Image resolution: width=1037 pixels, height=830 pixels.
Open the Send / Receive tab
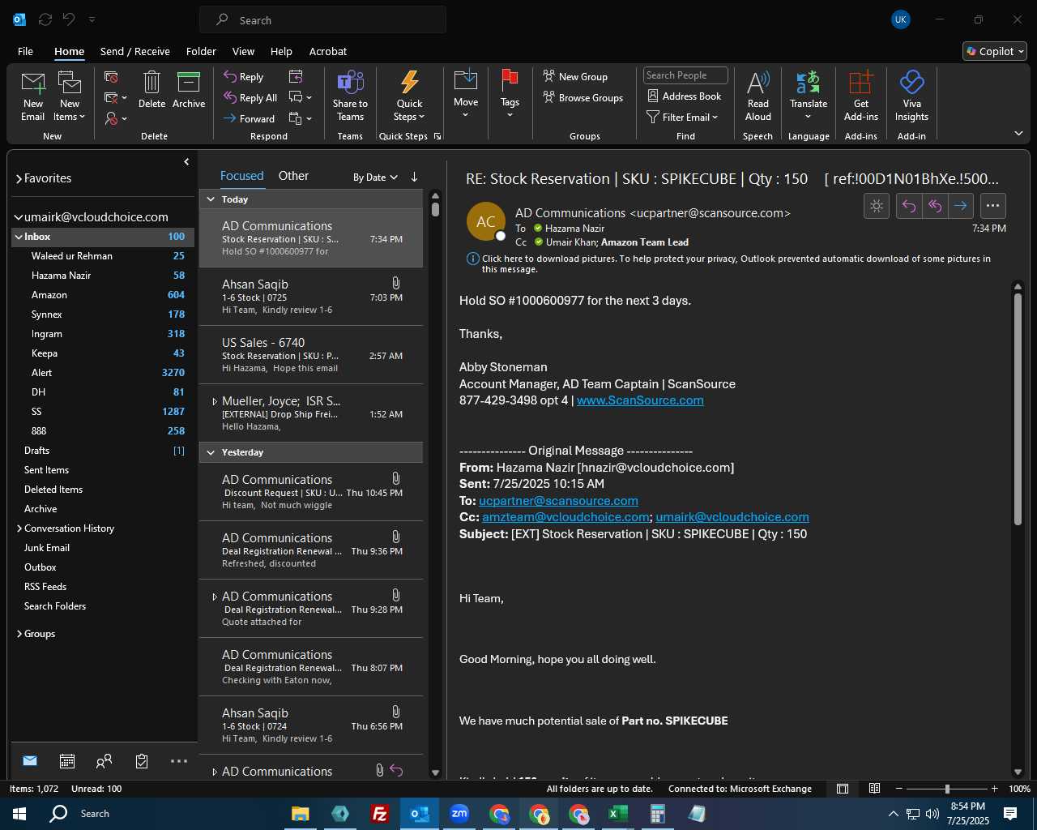click(135, 51)
